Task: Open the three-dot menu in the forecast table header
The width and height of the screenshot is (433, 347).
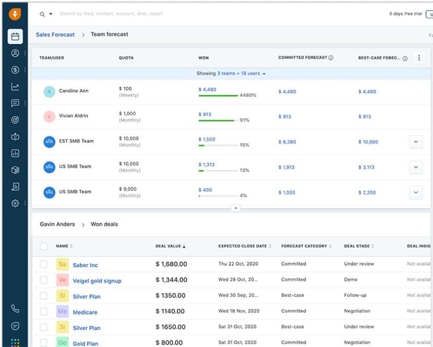Action: [x=419, y=58]
